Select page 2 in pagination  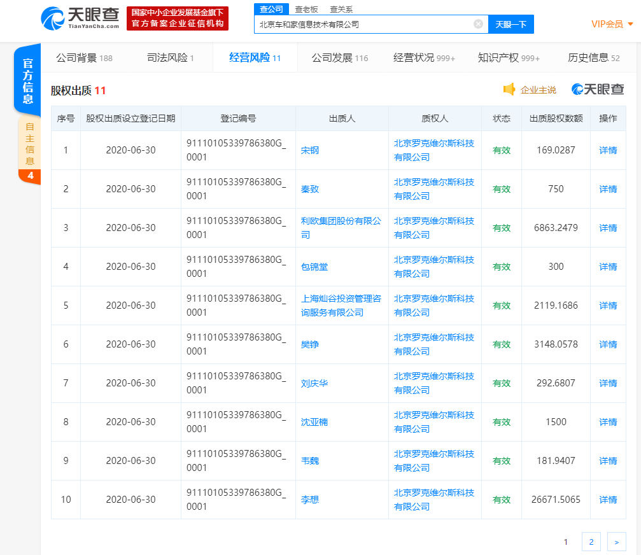point(591,542)
